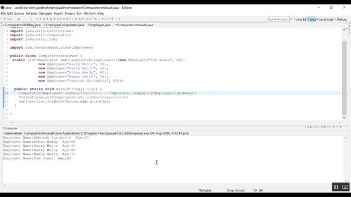Click the Employee "Ethan Hardy", 65 line
Screen dimensions: 351x197
[x=73, y=72]
